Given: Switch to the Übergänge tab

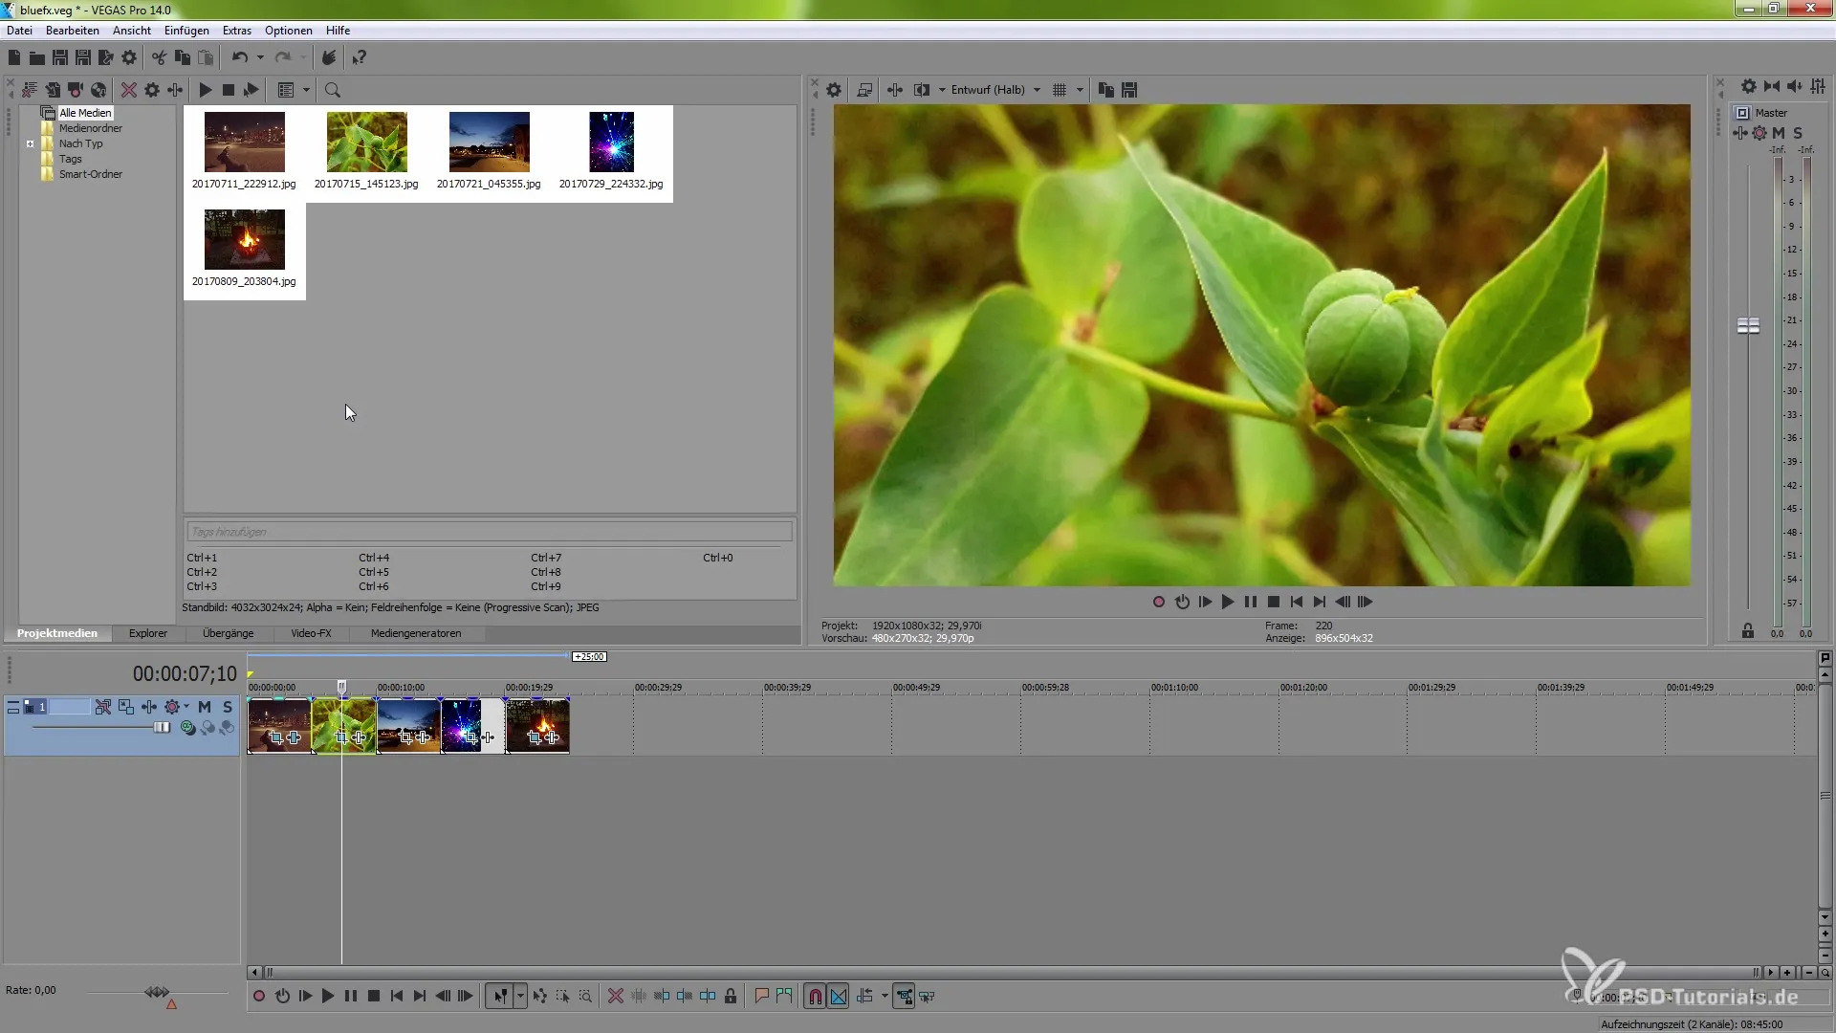Looking at the screenshot, I should point(228,633).
